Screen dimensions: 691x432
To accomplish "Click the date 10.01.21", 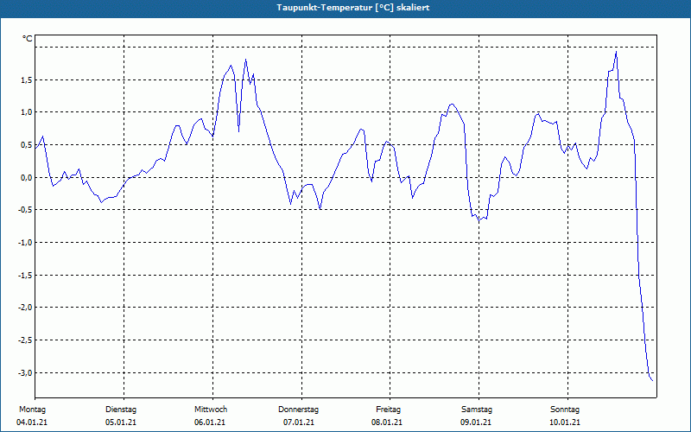I will pos(565,422).
